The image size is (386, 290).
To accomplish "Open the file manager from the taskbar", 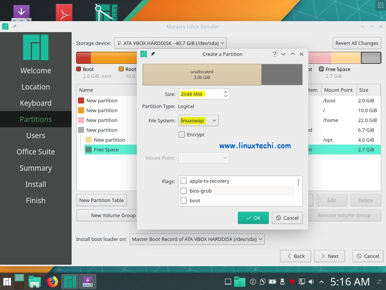I will (35, 281).
